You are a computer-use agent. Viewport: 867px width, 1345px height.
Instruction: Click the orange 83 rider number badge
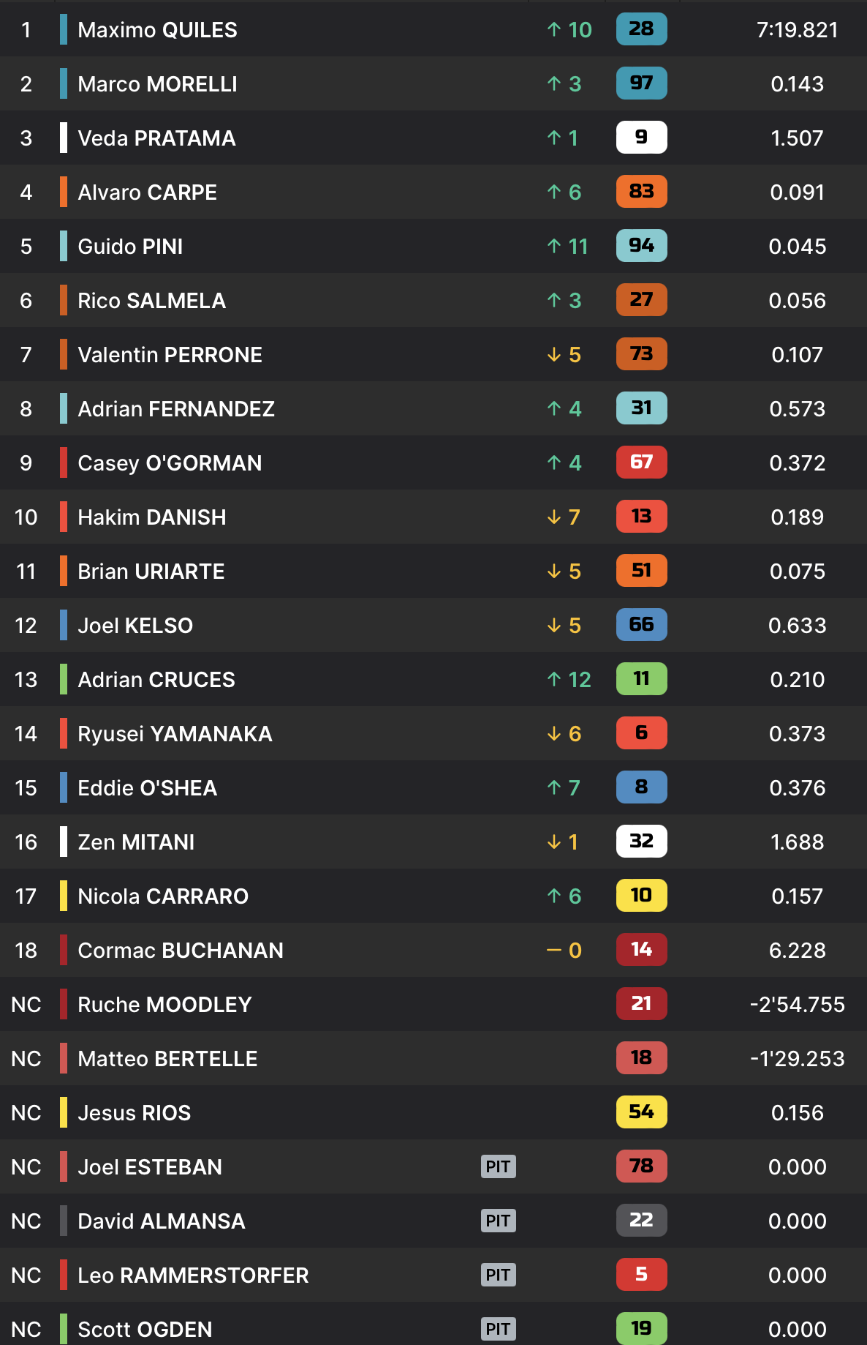[641, 192]
